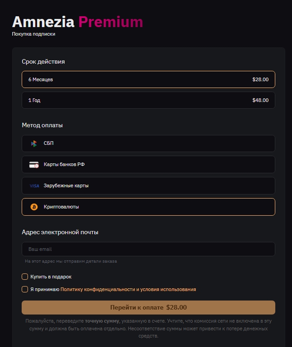The height and width of the screenshot is (347, 292).
Task: Click the SBP payment logo icon
Action: [x=34, y=143]
